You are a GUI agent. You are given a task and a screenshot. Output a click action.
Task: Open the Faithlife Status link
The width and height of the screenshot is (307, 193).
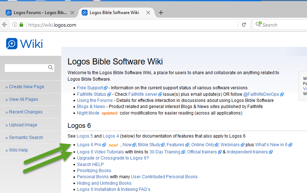[91, 94]
